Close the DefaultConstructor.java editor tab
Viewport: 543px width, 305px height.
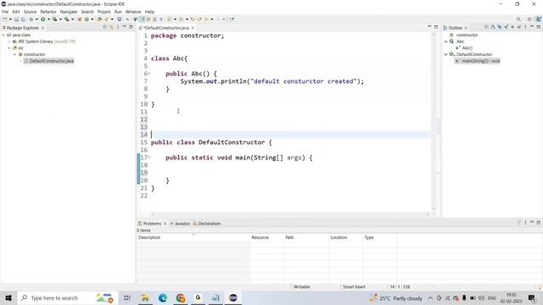click(193, 28)
